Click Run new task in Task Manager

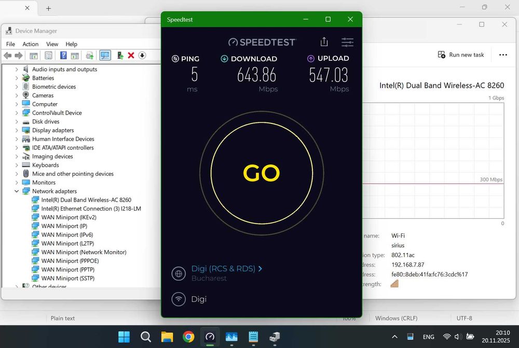click(461, 55)
